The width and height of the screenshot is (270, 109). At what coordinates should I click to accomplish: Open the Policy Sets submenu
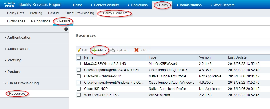[15, 13]
